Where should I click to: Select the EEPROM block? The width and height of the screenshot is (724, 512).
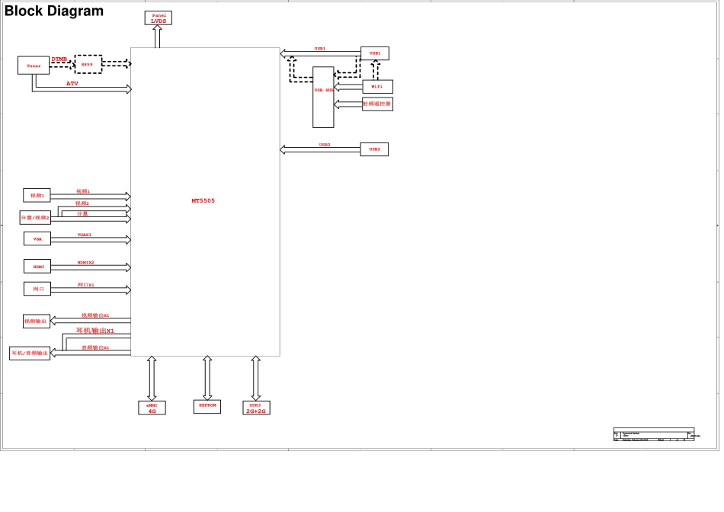point(207,406)
